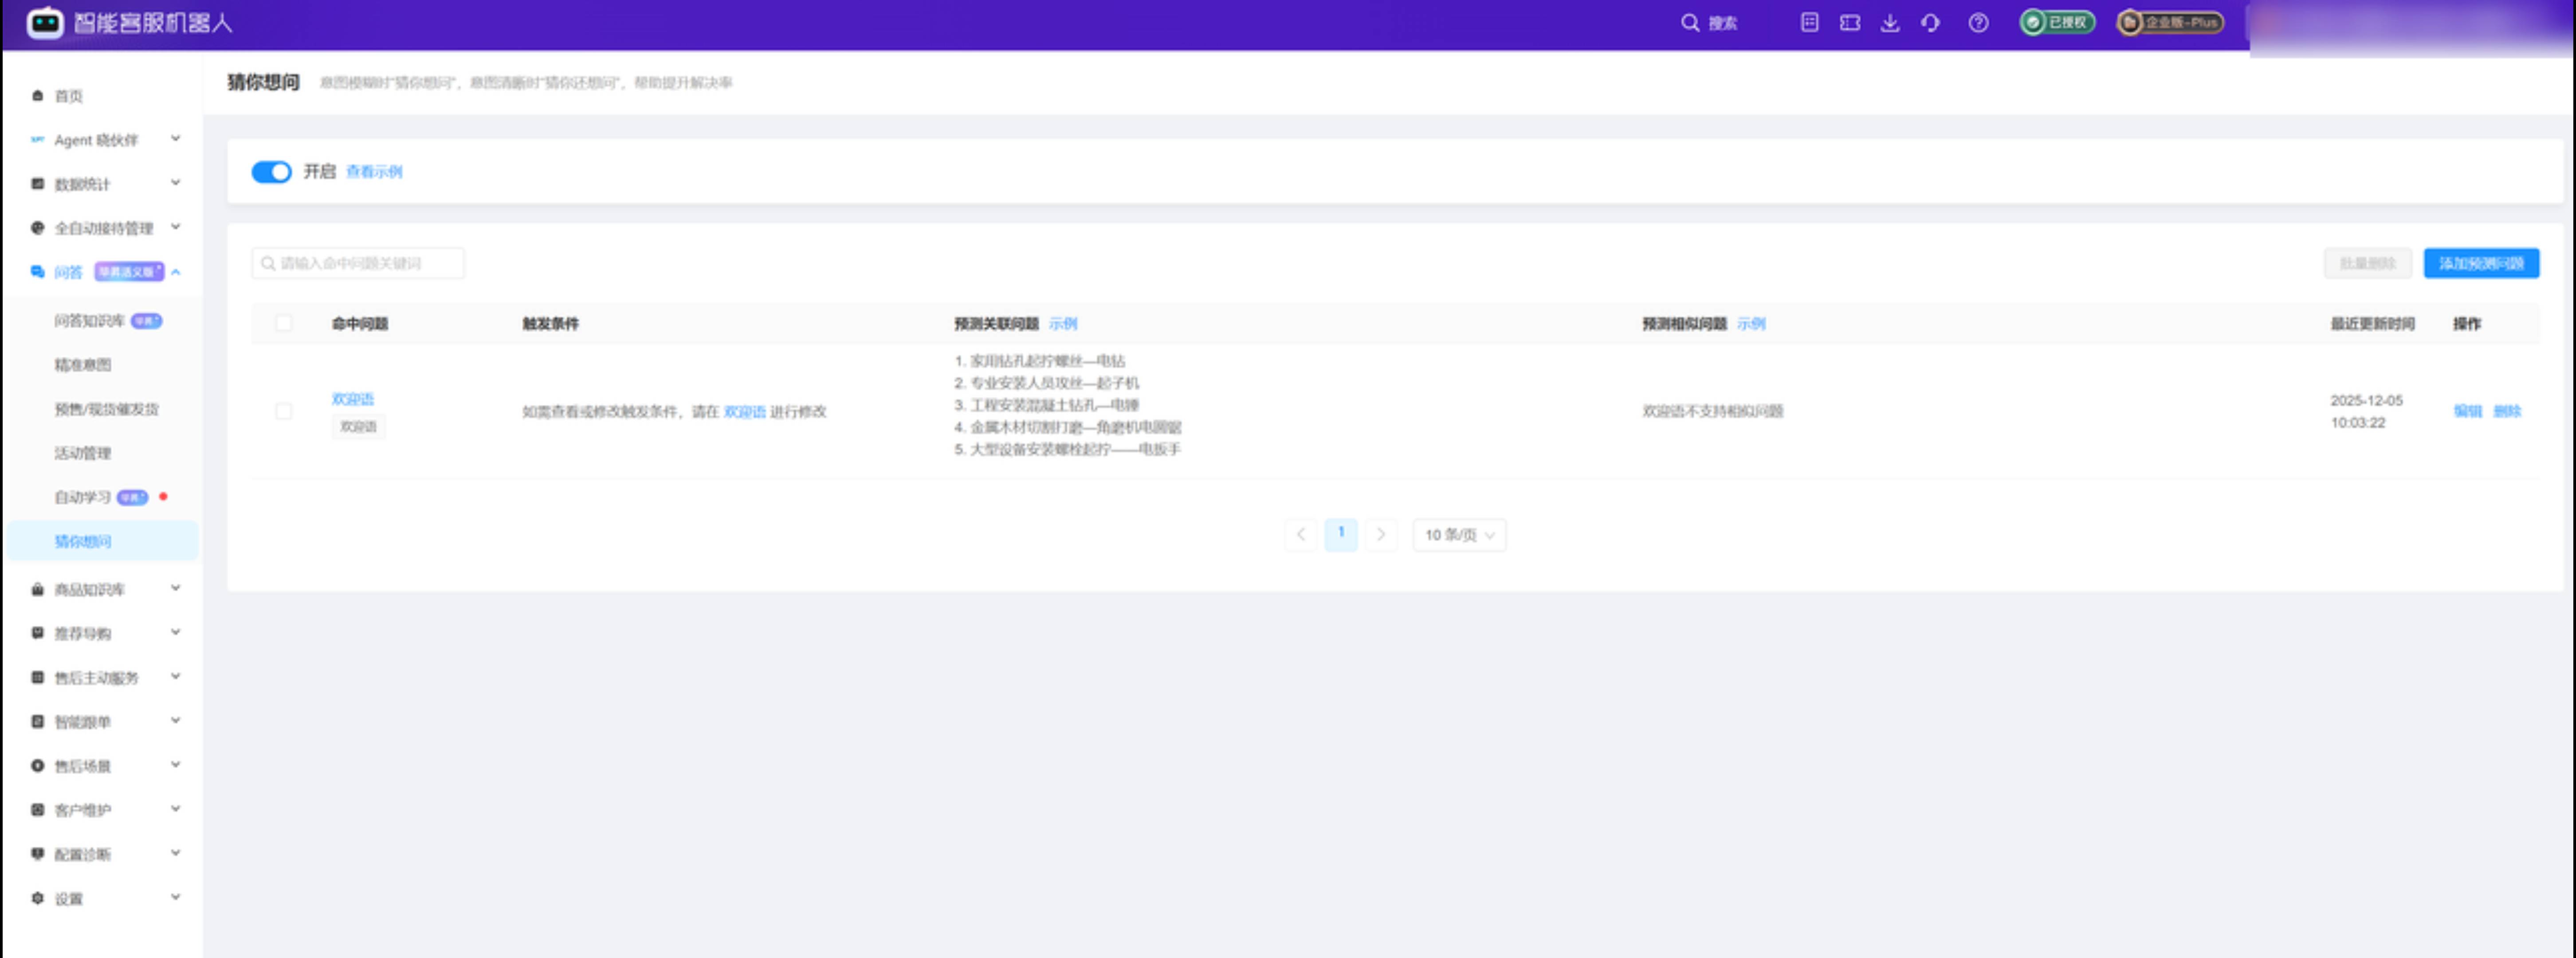Open the customer service headset icon
This screenshot has width=2576, height=958.
tap(1930, 23)
